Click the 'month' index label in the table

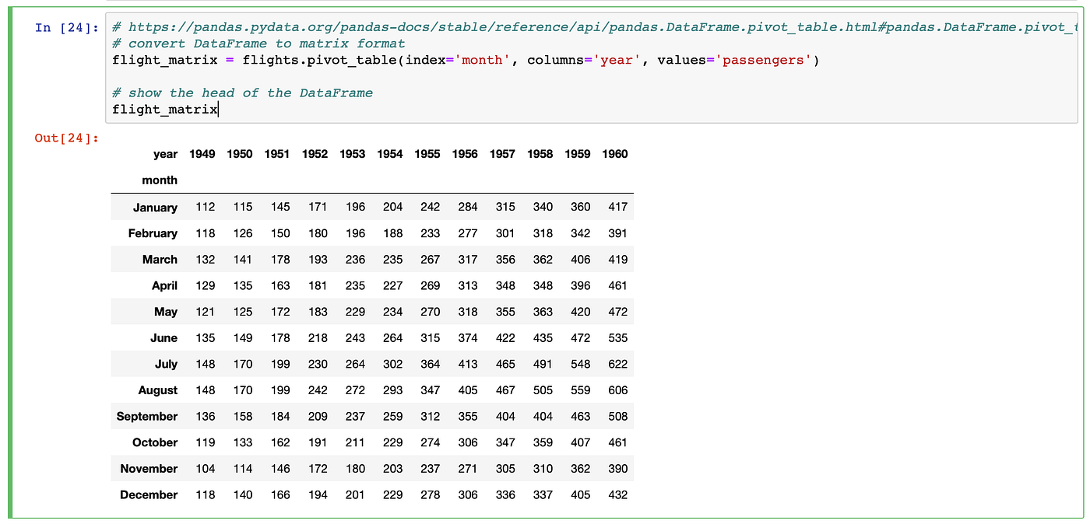click(160, 180)
